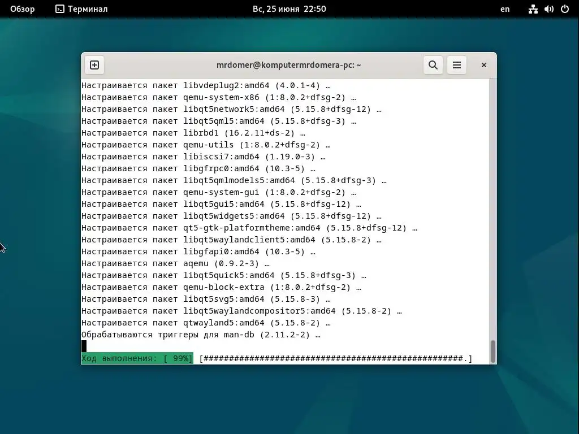Click the qemu-system-x86 package line
This screenshot has height=434, width=579.
click(219, 97)
